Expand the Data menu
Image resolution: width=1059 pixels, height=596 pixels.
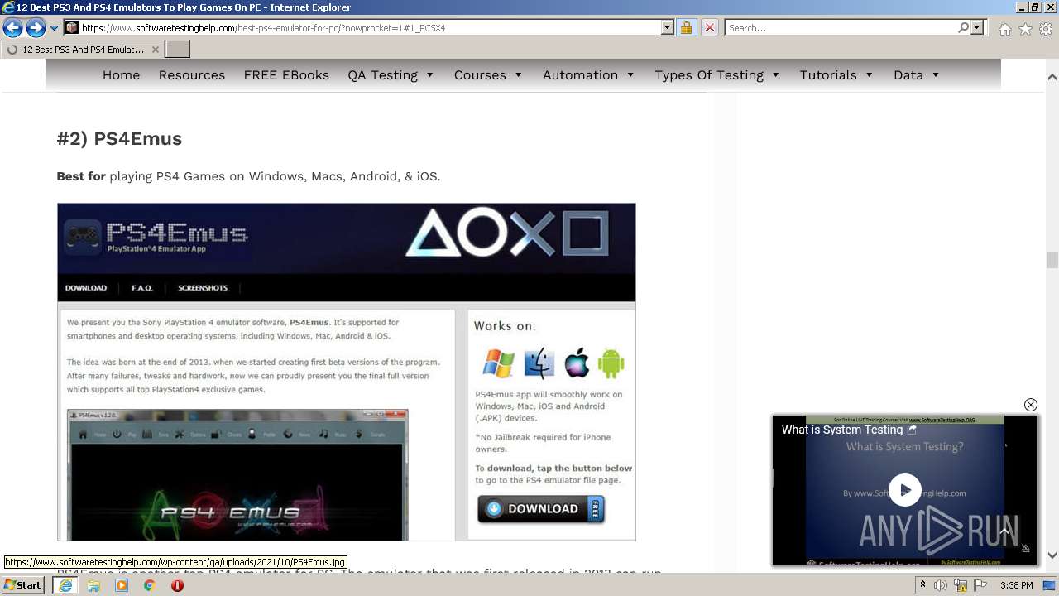(917, 74)
